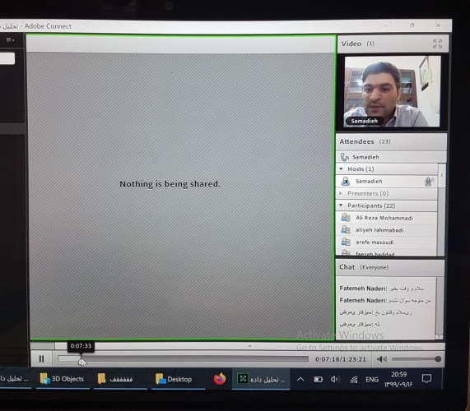The height and width of the screenshot is (411, 470).
Task: Toggle full screen on Video pod
Action: point(437,44)
